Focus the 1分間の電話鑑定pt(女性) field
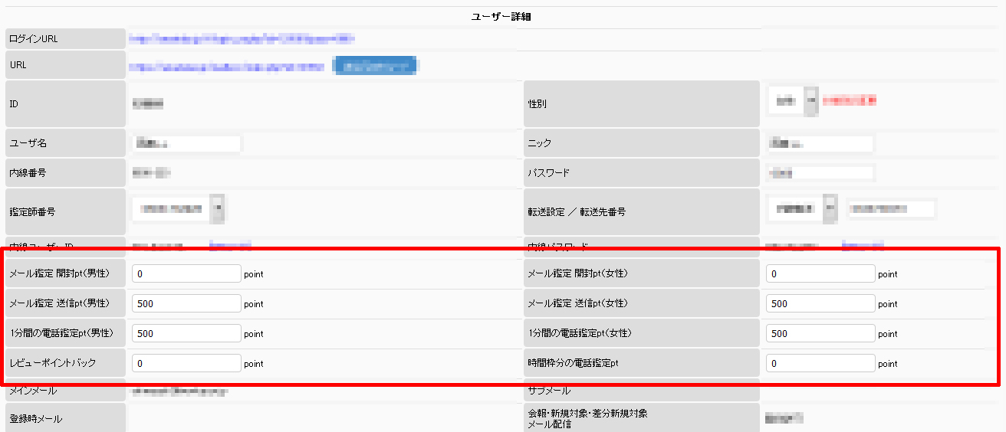This screenshot has height=432, width=1006. tap(820, 333)
